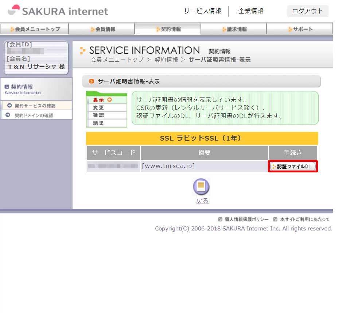Click the blurred service code cell
The image size is (350, 313).
113,166
